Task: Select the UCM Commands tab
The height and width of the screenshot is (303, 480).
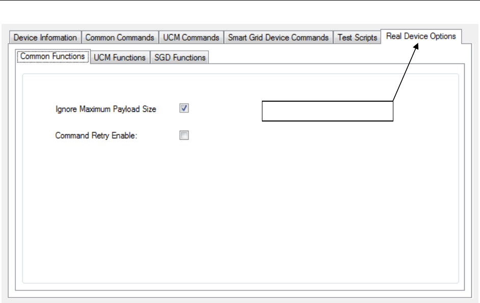Action: point(191,38)
